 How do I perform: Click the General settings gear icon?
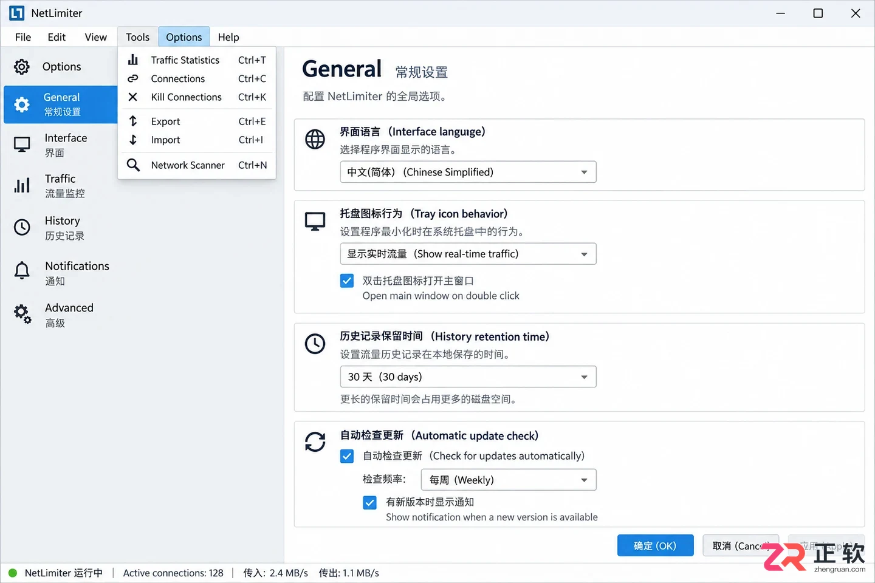coord(22,104)
